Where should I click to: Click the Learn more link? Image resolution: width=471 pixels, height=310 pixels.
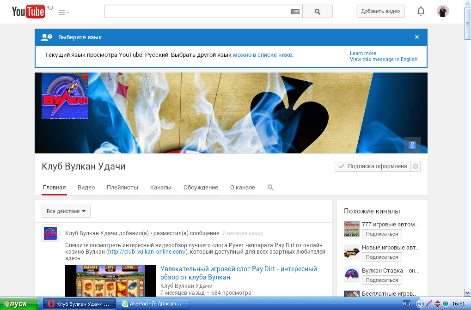(x=363, y=53)
